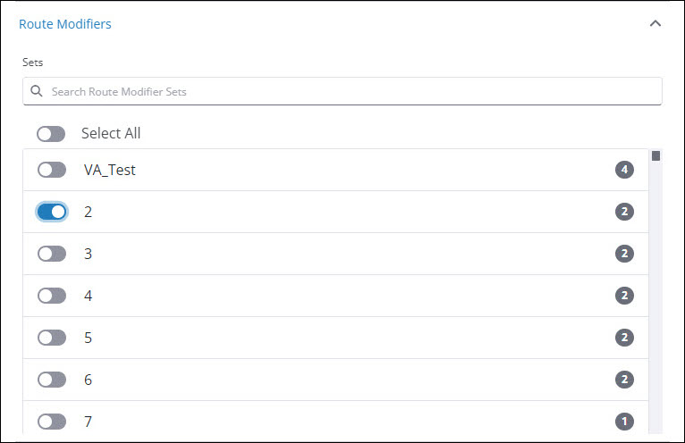Click the count badge for set 5
The image size is (685, 443).
coord(624,338)
